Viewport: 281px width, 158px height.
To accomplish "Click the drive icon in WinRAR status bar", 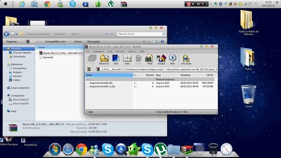I will pyautogui.click(x=87, y=112).
